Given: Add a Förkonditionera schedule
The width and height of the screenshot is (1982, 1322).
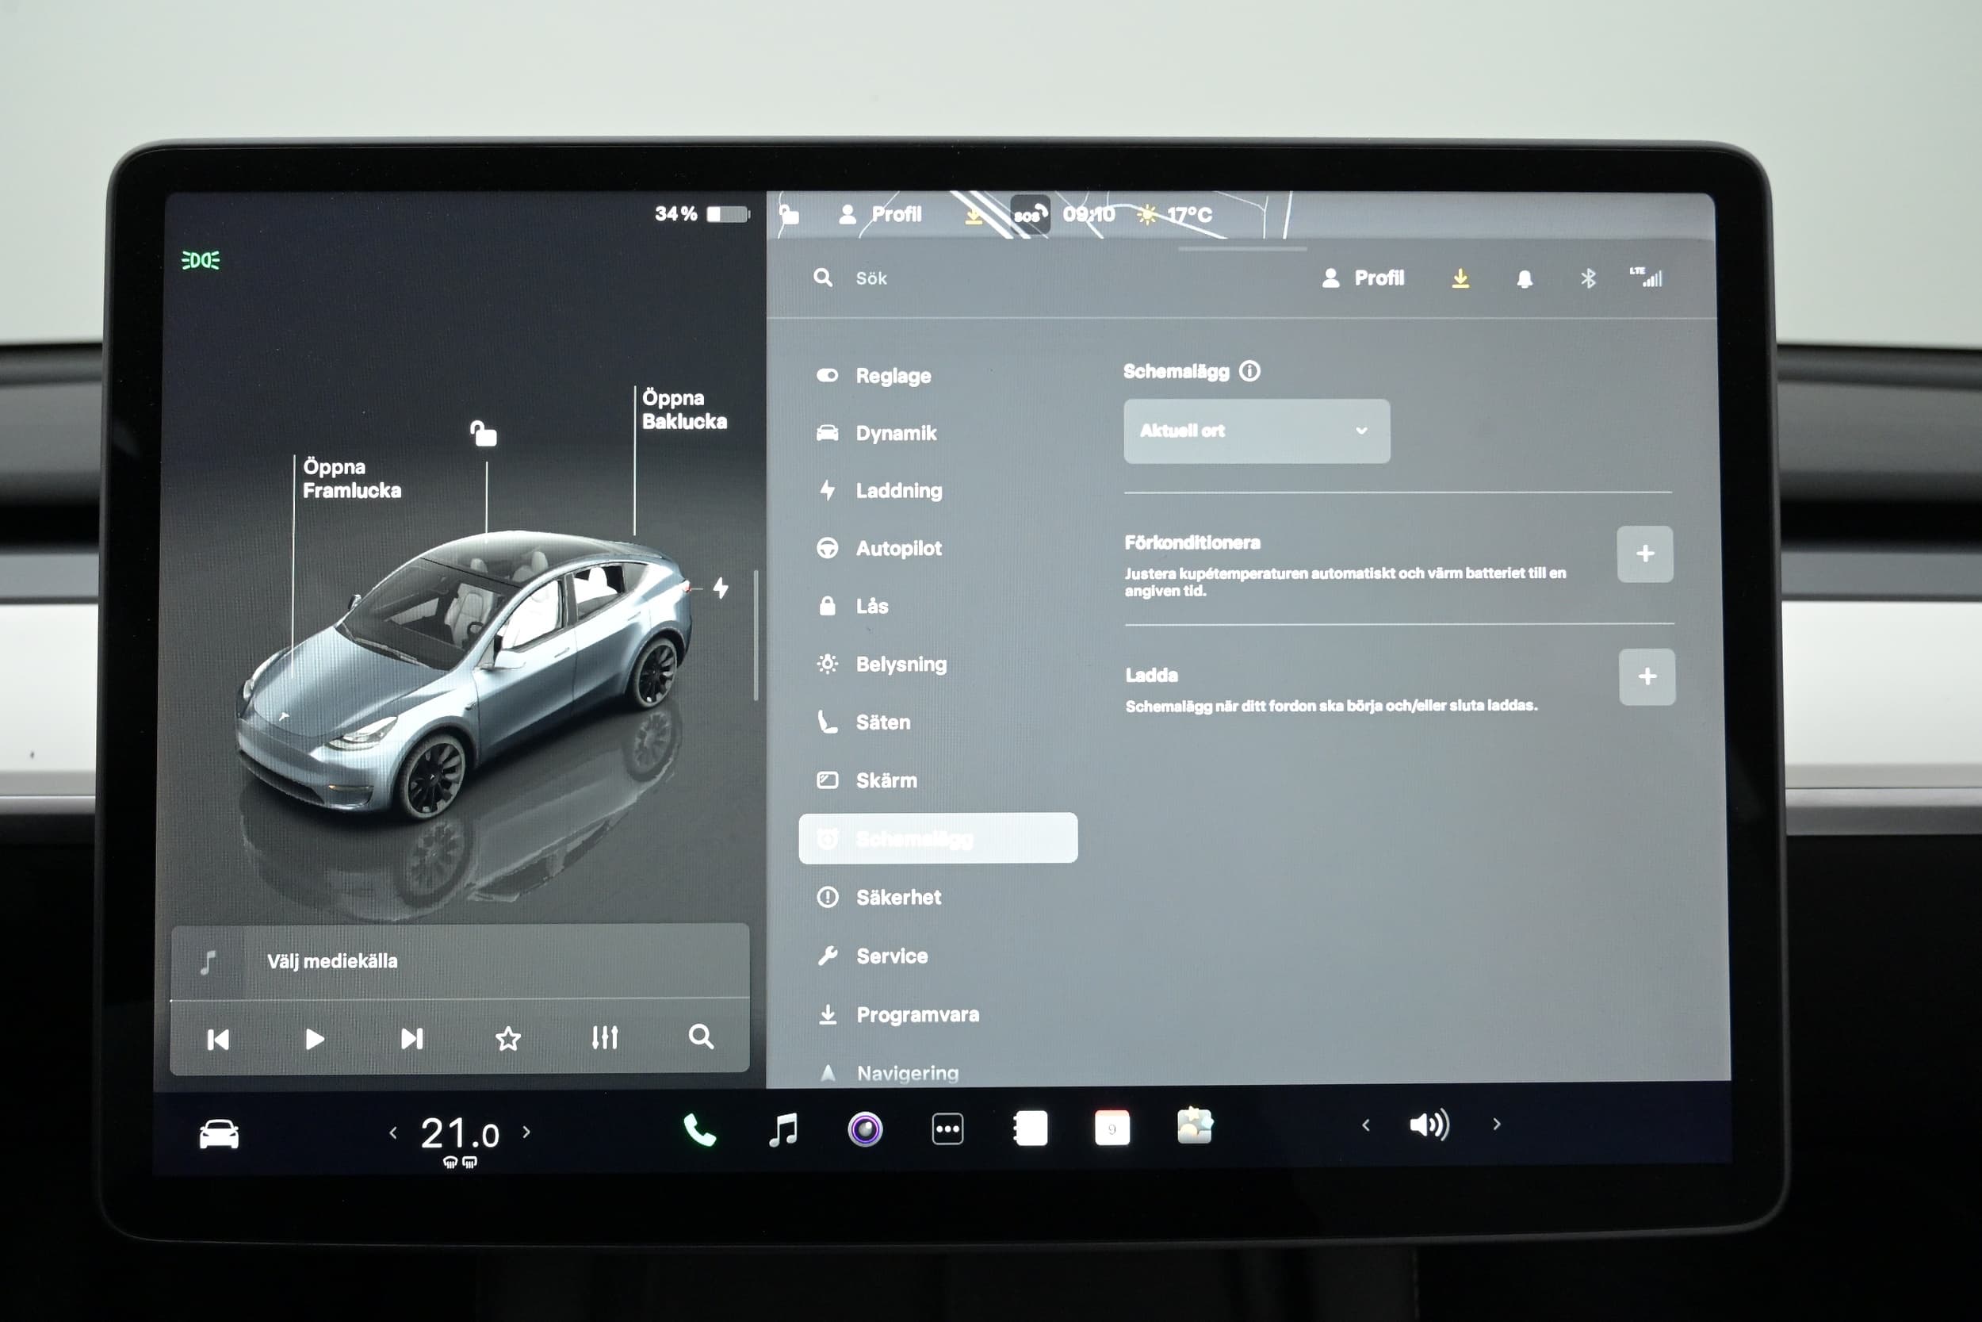Looking at the screenshot, I should point(1644,554).
